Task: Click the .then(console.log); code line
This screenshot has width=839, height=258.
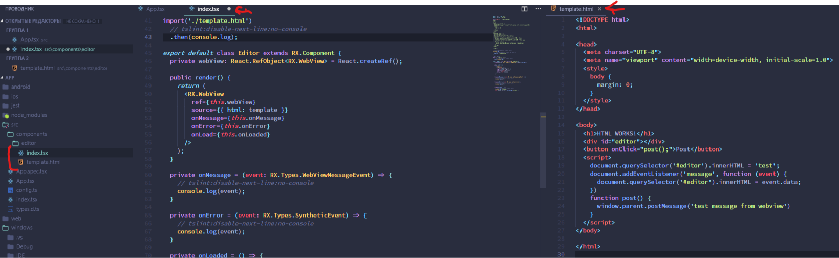Action: tap(204, 37)
